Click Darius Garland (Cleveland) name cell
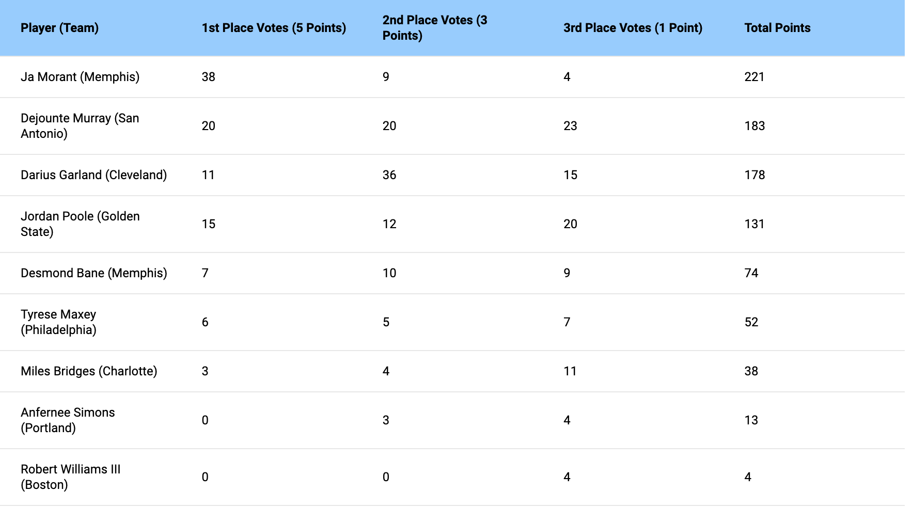The height and width of the screenshot is (507, 912). tap(93, 175)
